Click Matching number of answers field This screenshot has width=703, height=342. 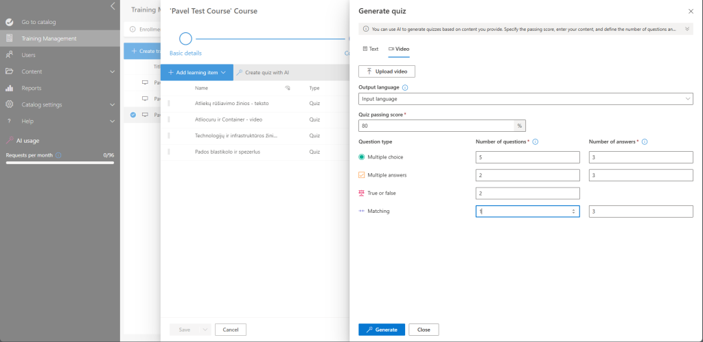tap(641, 212)
